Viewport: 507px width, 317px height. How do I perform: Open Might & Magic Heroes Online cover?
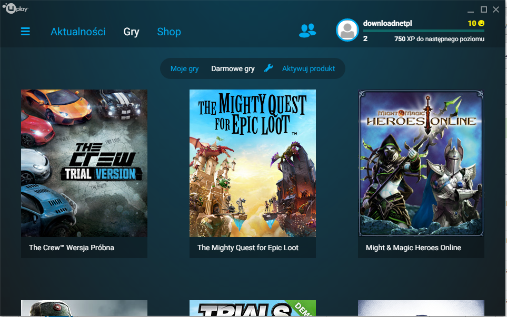click(x=421, y=163)
